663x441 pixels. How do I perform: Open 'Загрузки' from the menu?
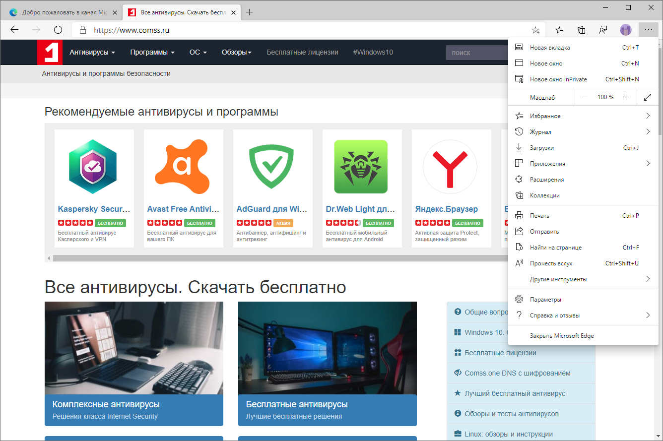583,148
